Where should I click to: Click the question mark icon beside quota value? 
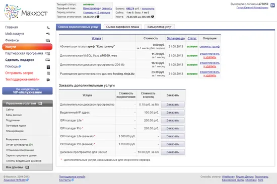tap(153, 17)
